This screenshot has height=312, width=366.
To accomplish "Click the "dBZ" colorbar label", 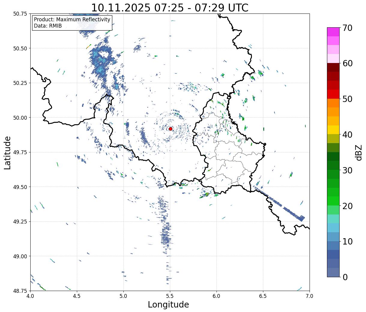I will [x=359, y=152].
